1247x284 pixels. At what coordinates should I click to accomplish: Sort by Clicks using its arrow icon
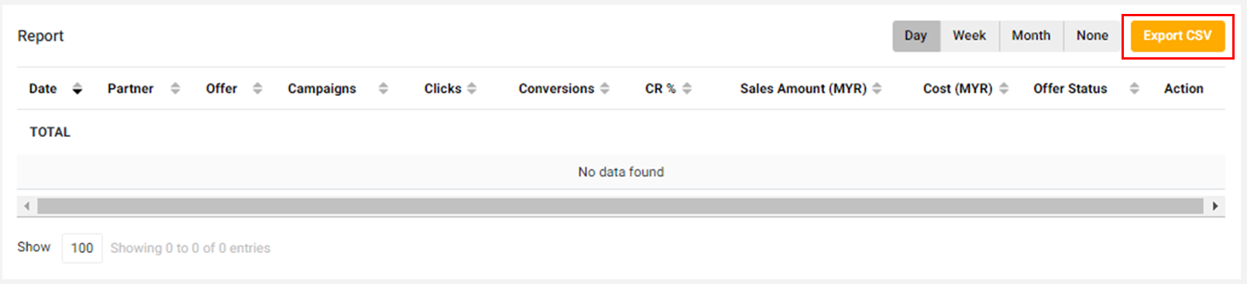[472, 89]
